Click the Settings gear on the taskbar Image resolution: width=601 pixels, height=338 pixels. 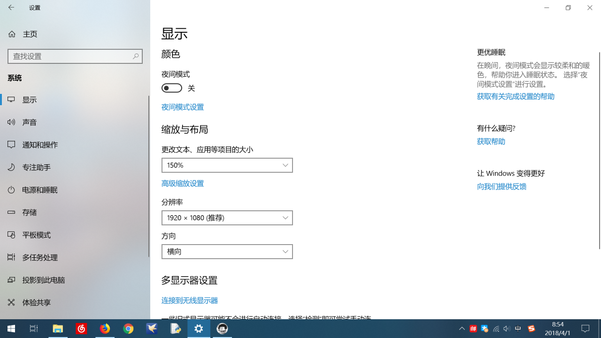click(x=199, y=329)
